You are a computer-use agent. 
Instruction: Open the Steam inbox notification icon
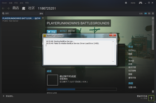(x=126, y=3)
